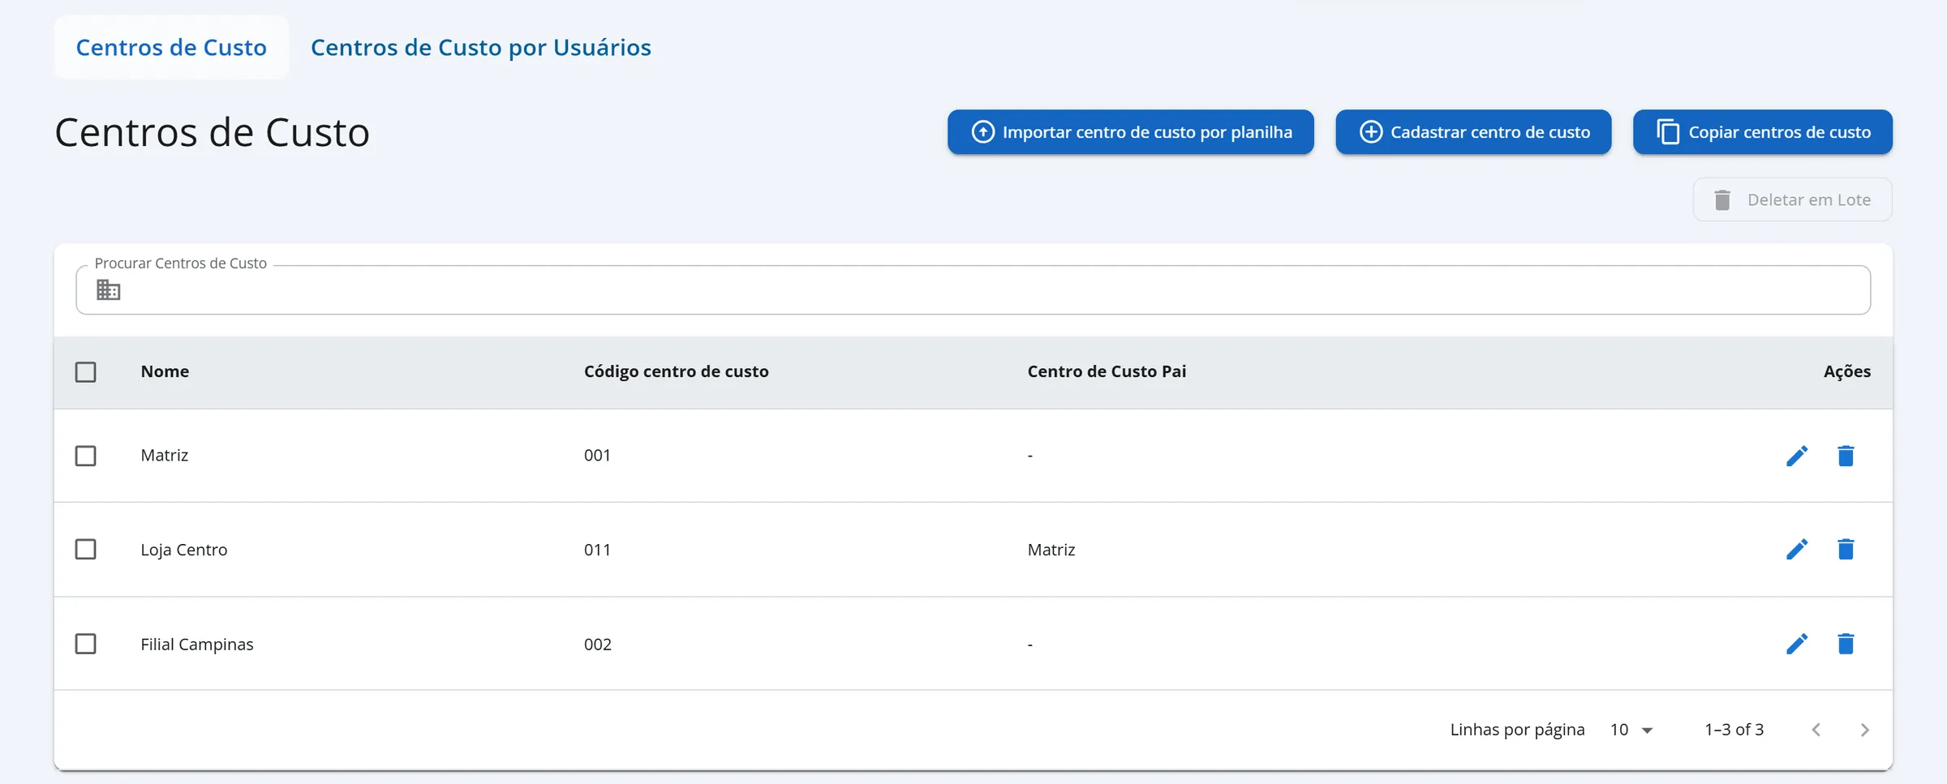
Task: Edit Filial Campinas via pencil icon
Action: [1797, 644]
